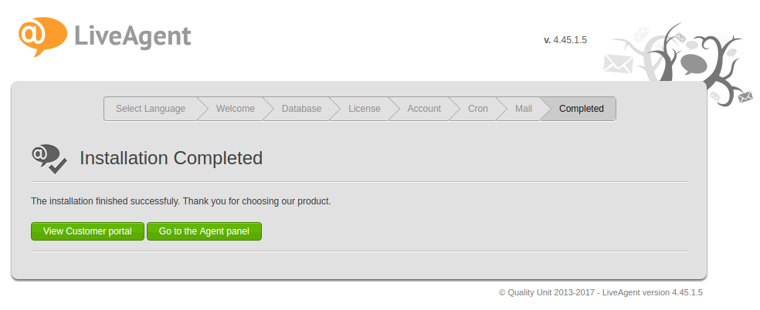
Task: Go to the Mail wizard step
Action: (x=523, y=109)
